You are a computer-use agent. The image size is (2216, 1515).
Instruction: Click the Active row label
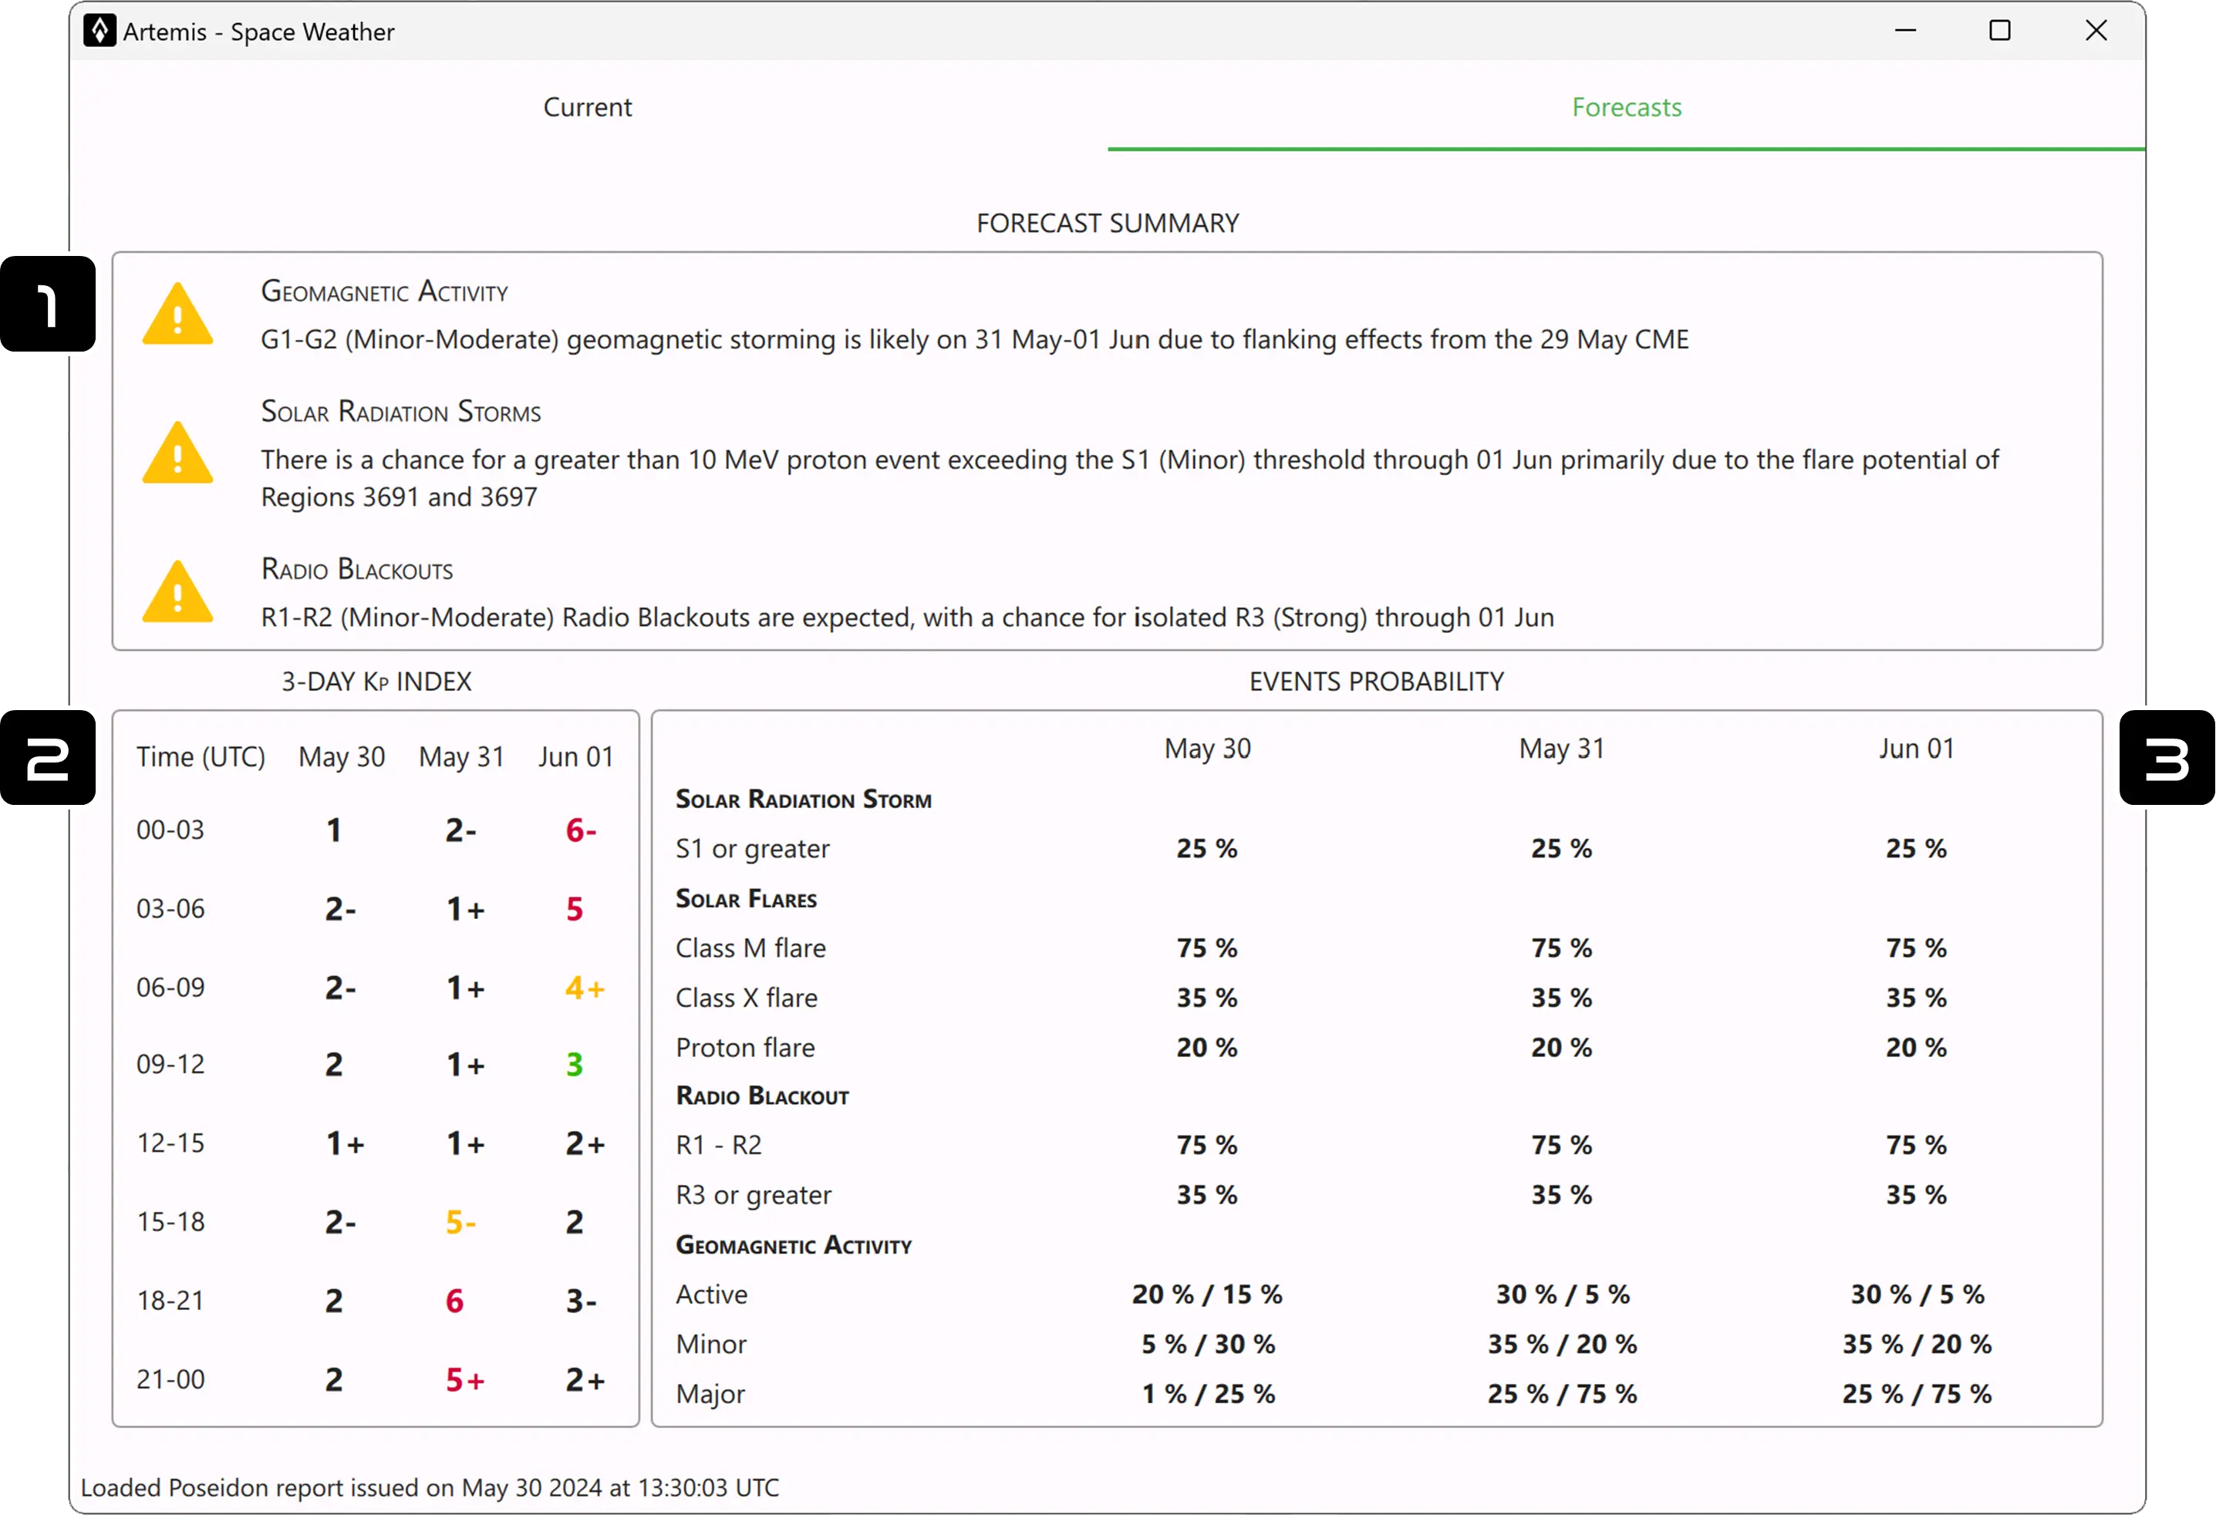[x=711, y=1295]
